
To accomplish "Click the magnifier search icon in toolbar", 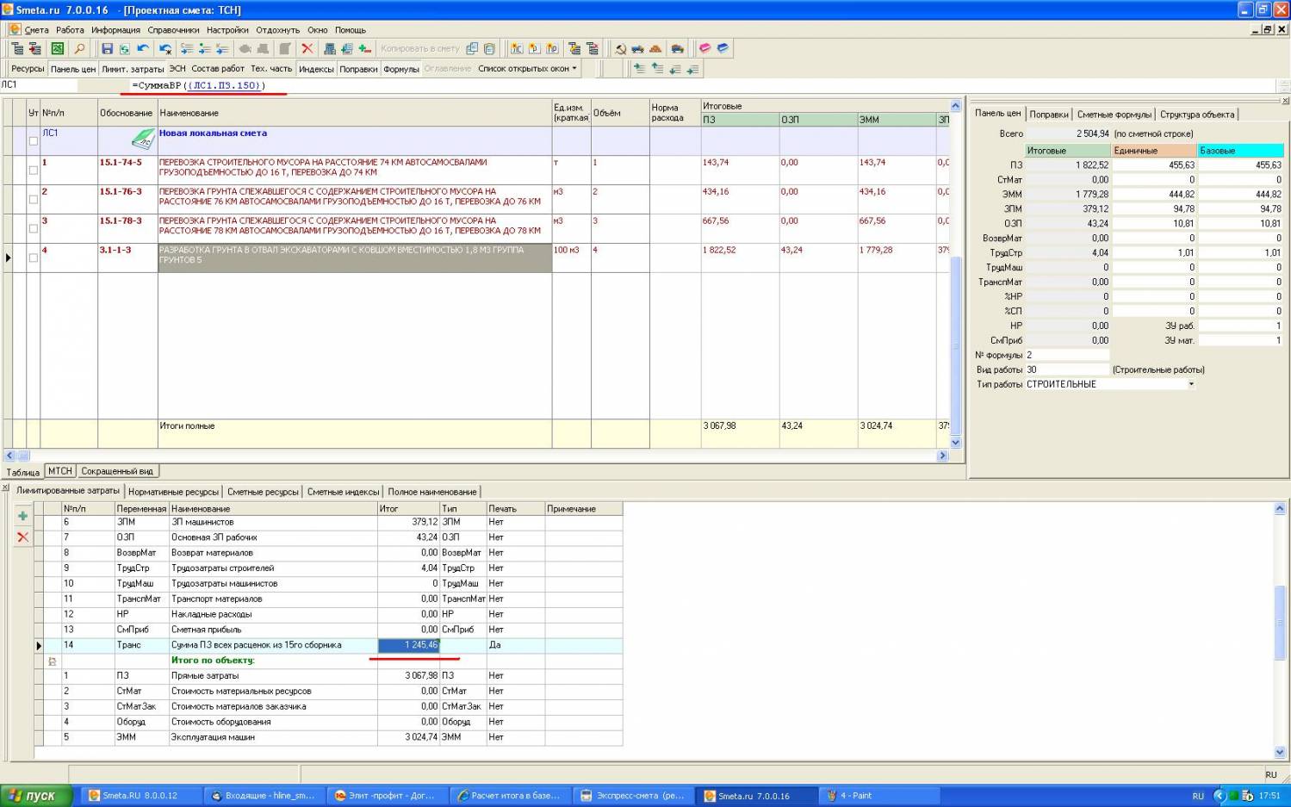I will point(79,49).
